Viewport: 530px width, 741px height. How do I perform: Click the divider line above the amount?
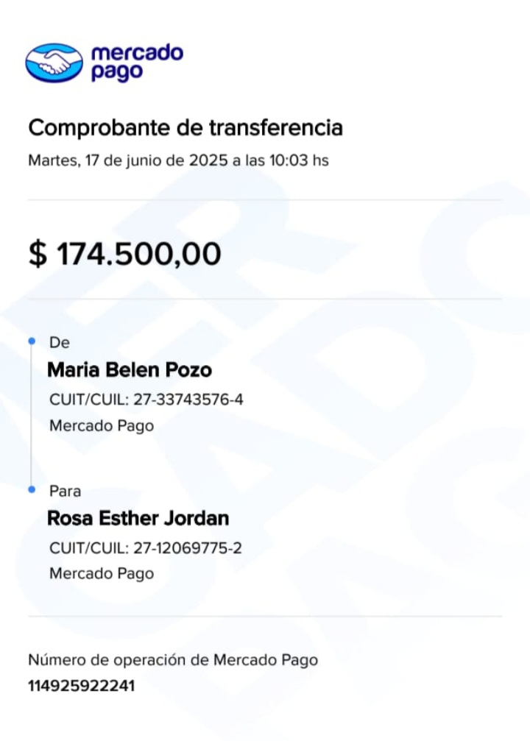point(265,199)
